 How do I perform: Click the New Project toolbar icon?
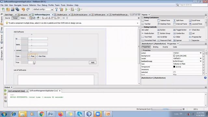click(x=8, y=9)
